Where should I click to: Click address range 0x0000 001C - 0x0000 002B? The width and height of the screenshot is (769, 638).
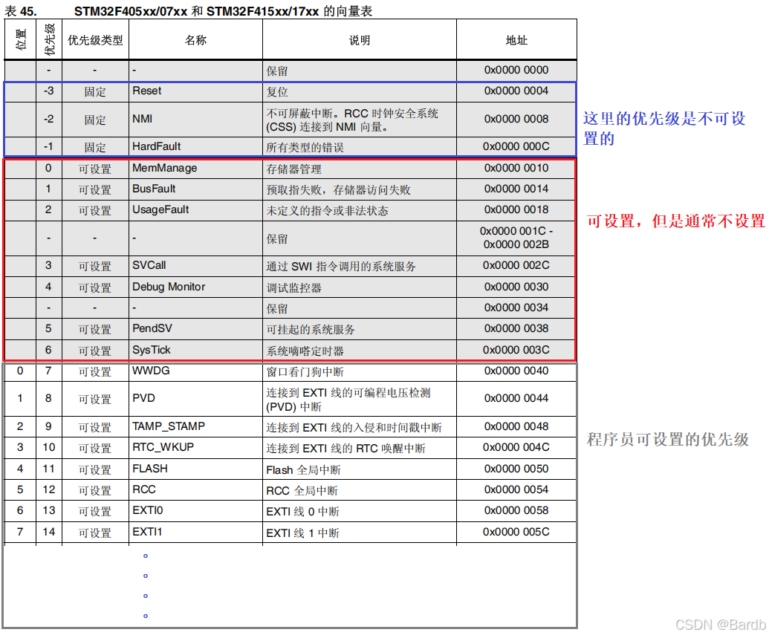pos(516,238)
